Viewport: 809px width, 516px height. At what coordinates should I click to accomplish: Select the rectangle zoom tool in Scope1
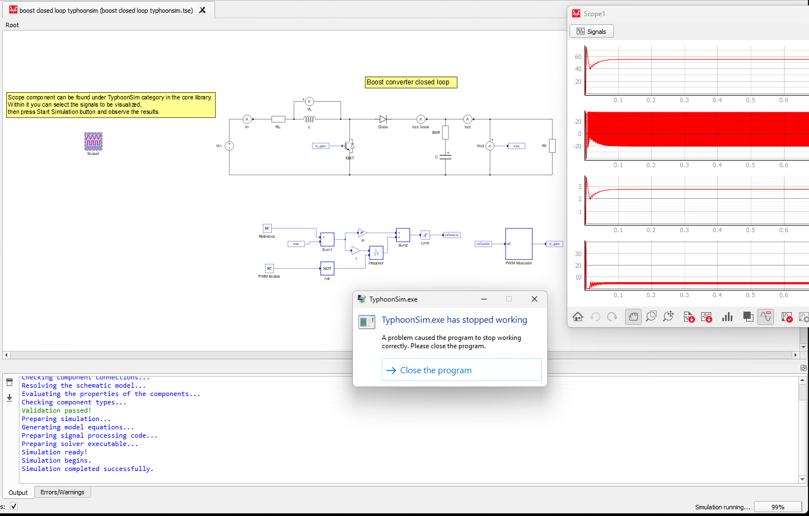coord(651,317)
